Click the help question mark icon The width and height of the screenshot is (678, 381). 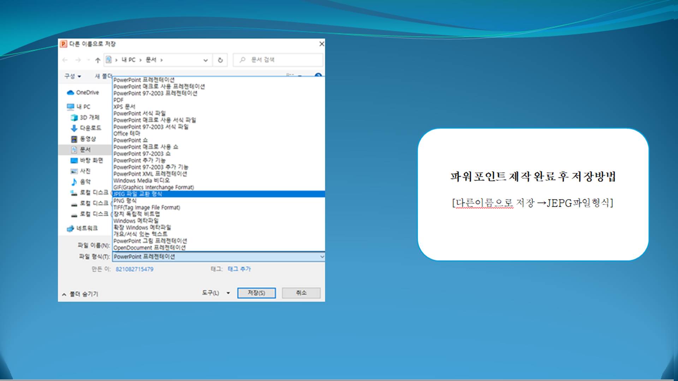[318, 75]
